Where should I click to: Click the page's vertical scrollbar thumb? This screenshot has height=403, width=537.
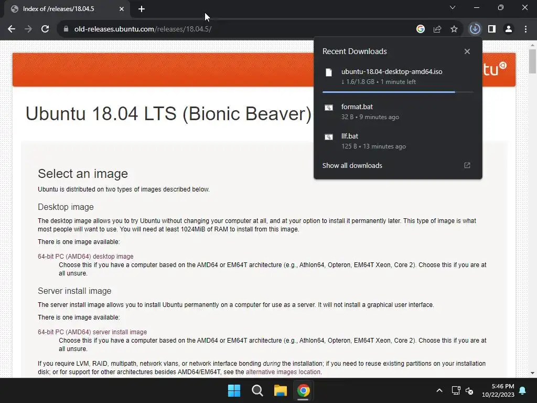pyautogui.click(x=532, y=61)
